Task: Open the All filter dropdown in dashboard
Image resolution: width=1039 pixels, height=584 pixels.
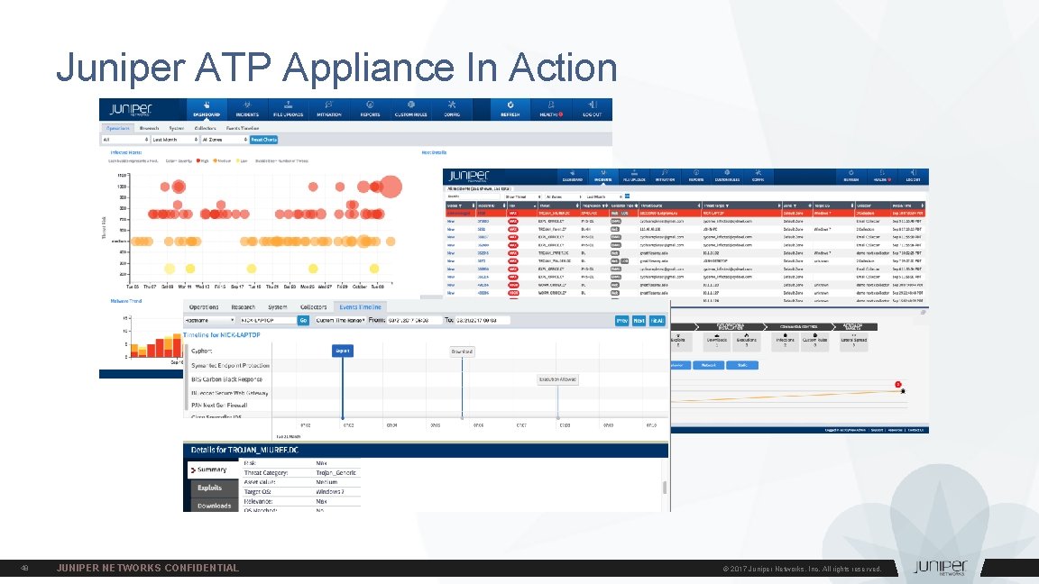Action: (125, 140)
